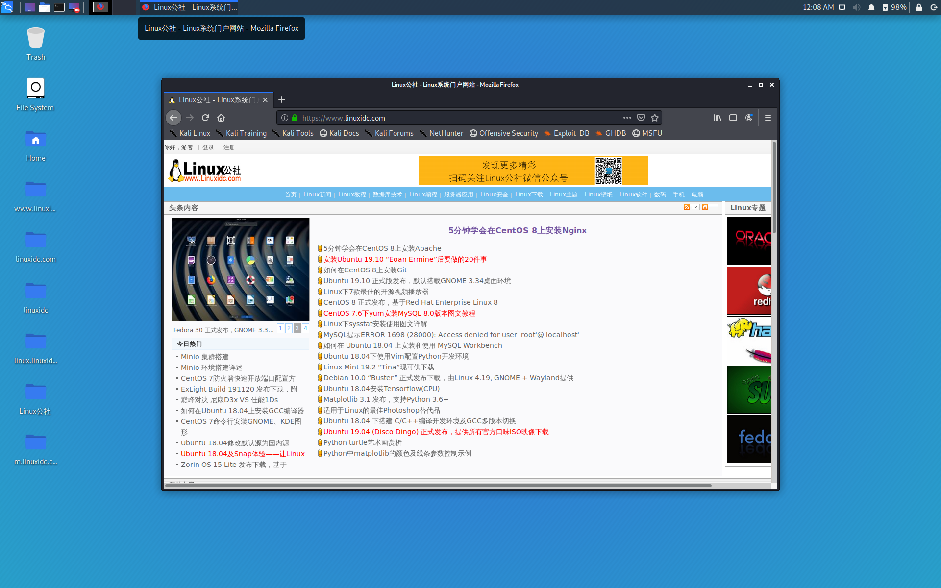Open Linux Mint 19.2 Tina article

pyautogui.click(x=378, y=367)
